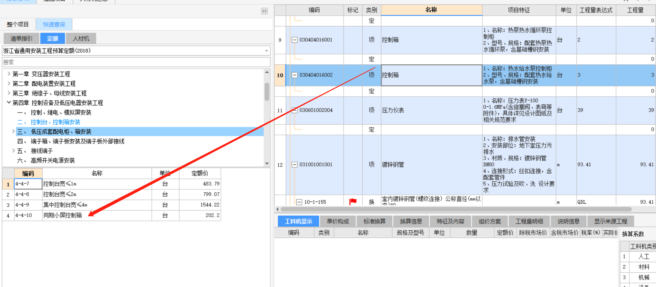This screenshot has width=656, height=287.
Task: Open the 特征及内容 tab
Action: [450, 221]
